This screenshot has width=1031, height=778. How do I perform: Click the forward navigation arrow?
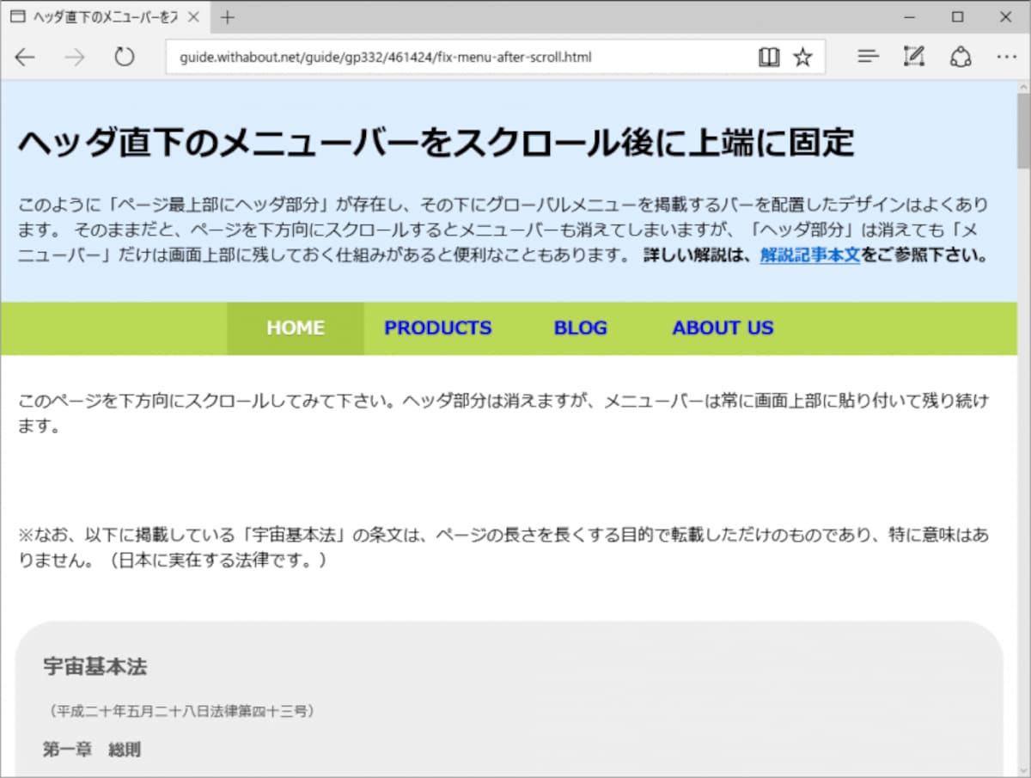[x=75, y=58]
